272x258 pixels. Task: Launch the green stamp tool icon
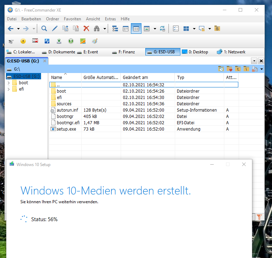coord(59,41)
